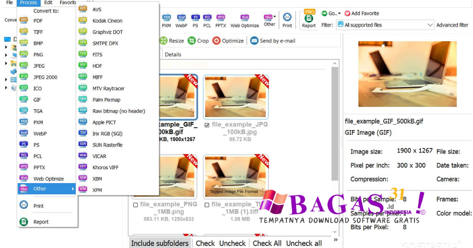Check file_example_PNG_1MB.png checkbox
473x248 pixels.
(x=135, y=205)
